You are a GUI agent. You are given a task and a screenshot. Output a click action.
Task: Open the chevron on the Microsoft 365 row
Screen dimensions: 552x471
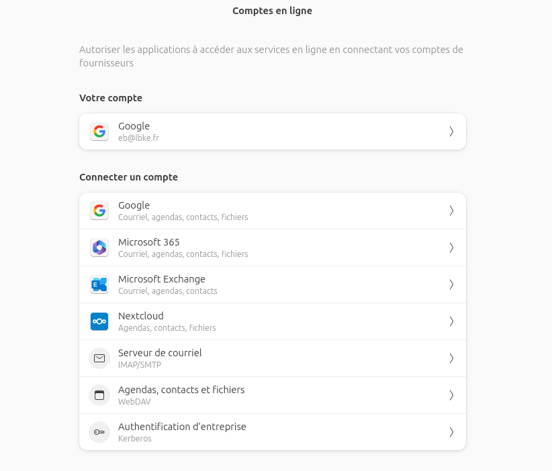pos(451,248)
